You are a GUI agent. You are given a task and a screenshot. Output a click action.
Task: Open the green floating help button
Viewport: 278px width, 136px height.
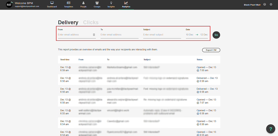click(271, 129)
